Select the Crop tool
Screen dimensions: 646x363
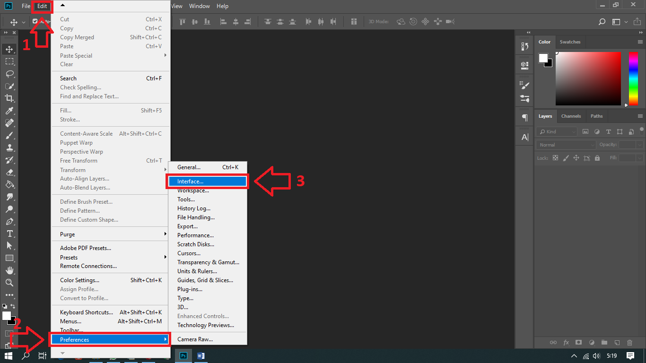click(x=9, y=98)
